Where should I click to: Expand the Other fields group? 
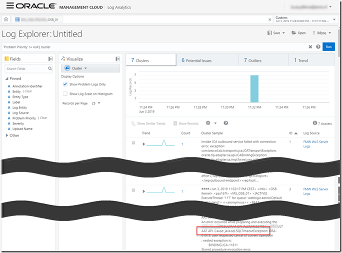pos(7,135)
